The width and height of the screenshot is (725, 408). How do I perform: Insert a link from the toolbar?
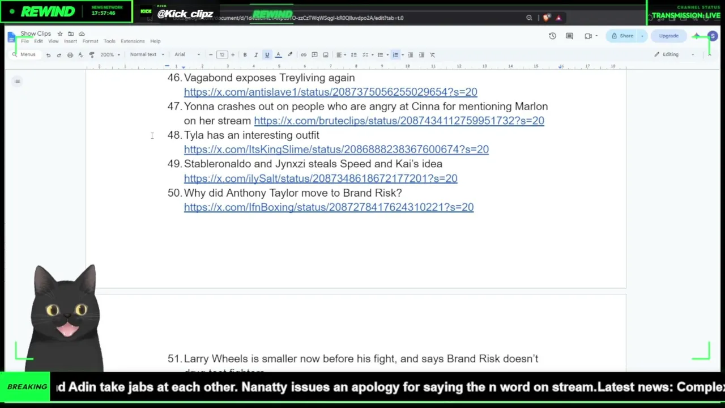point(304,55)
